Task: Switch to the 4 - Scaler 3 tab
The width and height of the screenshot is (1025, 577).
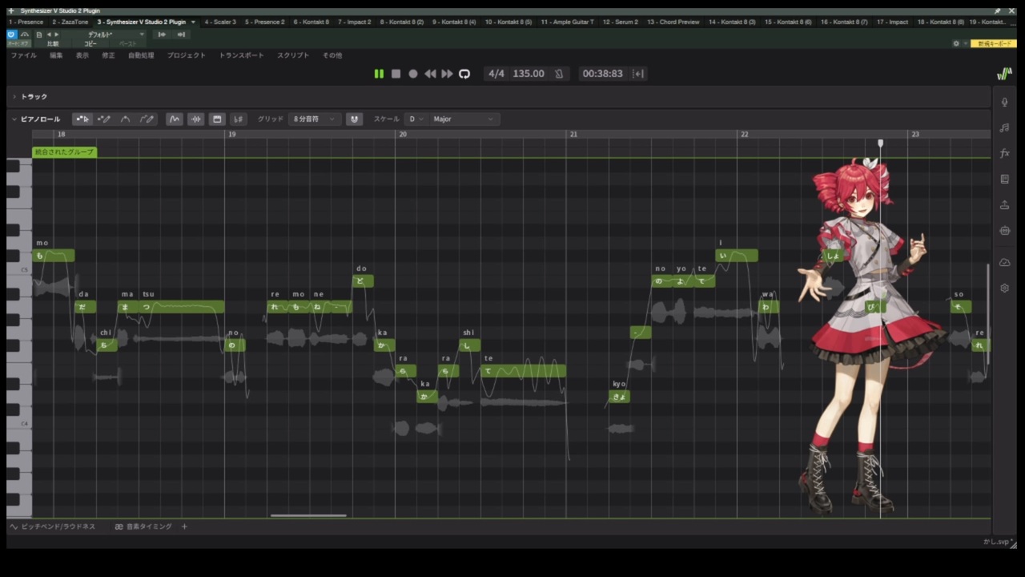Action: click(x=220, y=22)
